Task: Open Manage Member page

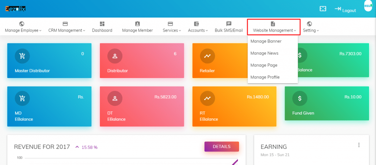Action: 137,30
